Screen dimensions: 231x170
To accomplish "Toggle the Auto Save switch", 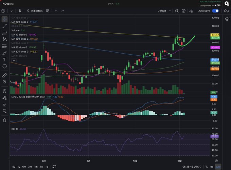I will click(215, 11).
